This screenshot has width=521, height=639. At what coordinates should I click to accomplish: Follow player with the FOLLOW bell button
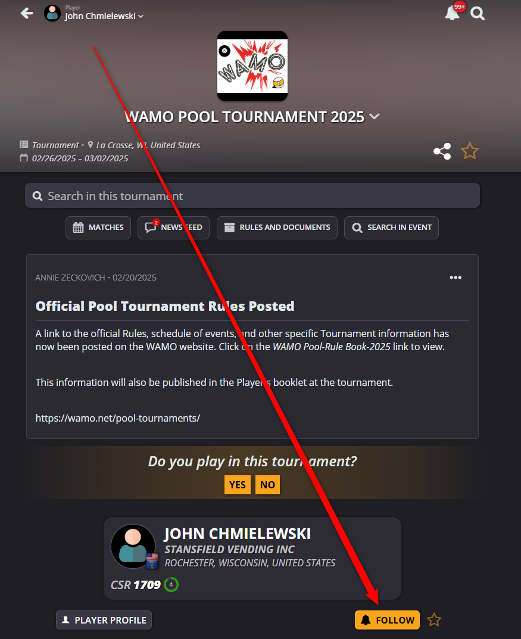click(387, 620)
